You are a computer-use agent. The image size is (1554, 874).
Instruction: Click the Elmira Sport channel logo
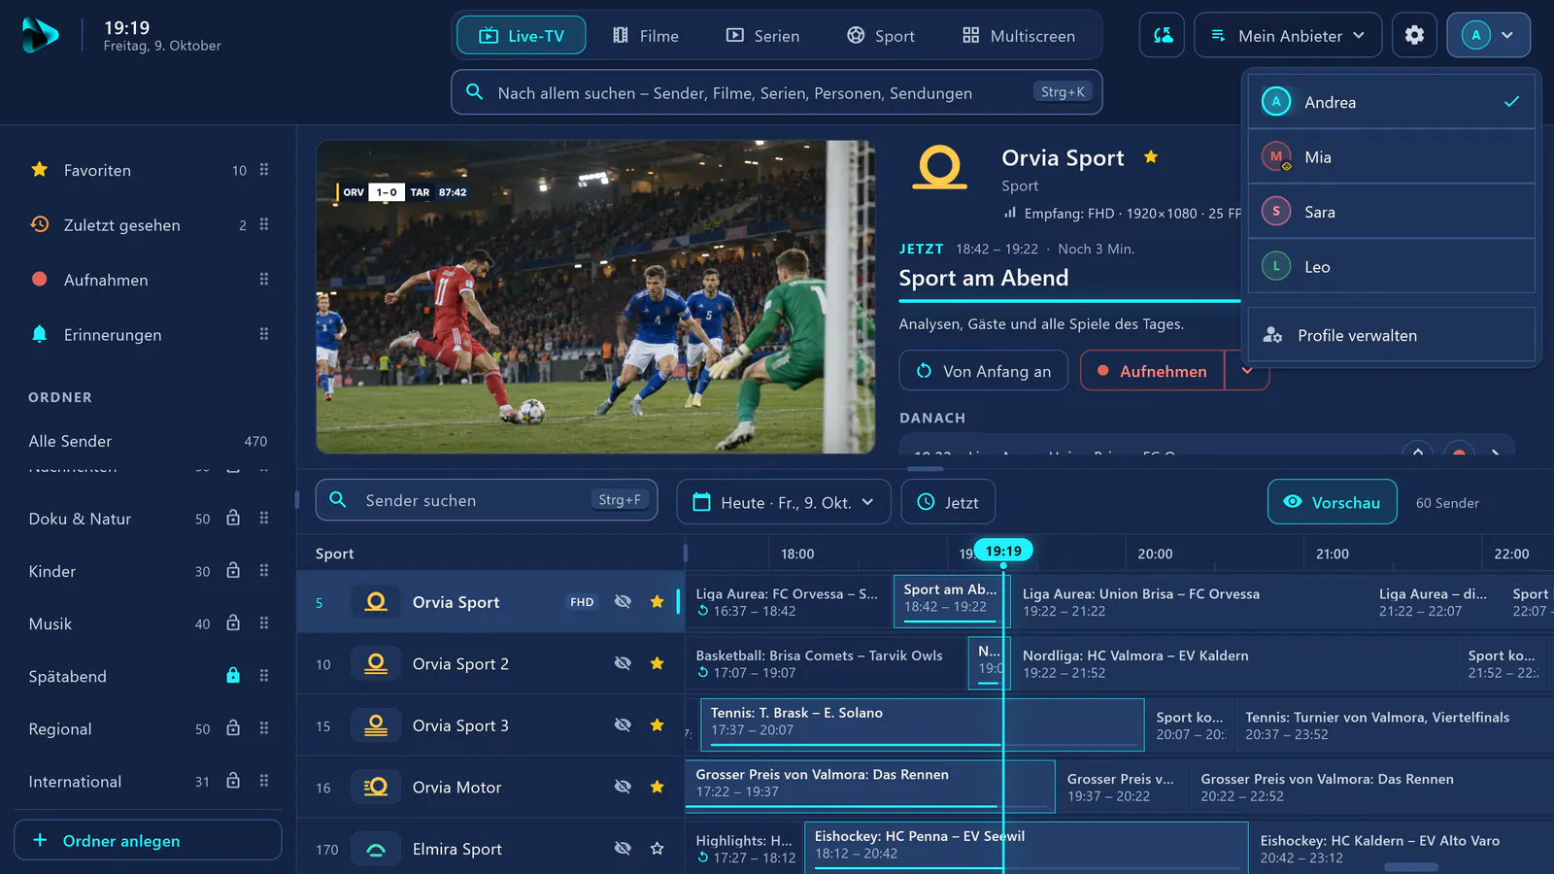376,849
